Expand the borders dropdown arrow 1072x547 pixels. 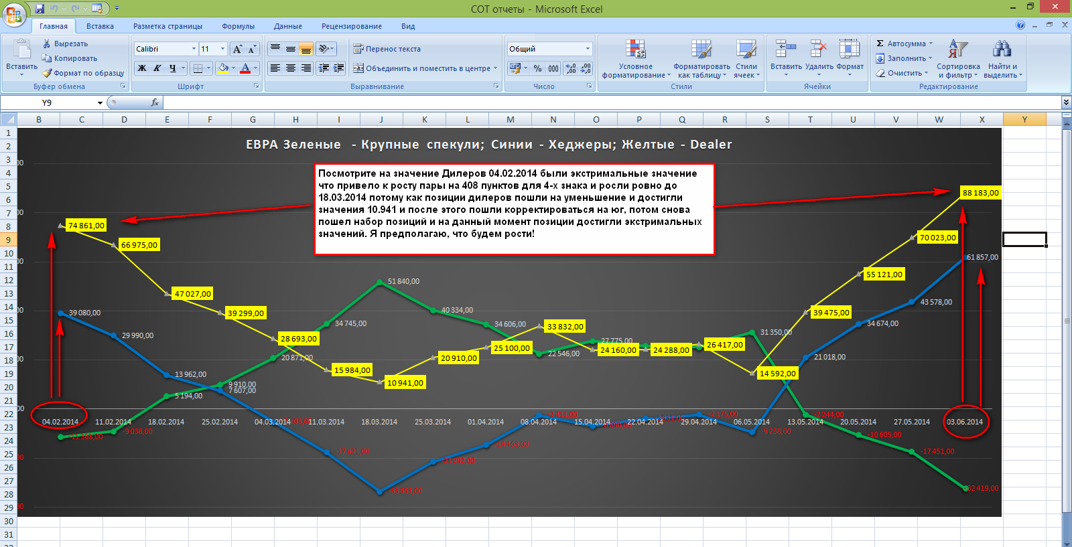[x=208, y=68]
